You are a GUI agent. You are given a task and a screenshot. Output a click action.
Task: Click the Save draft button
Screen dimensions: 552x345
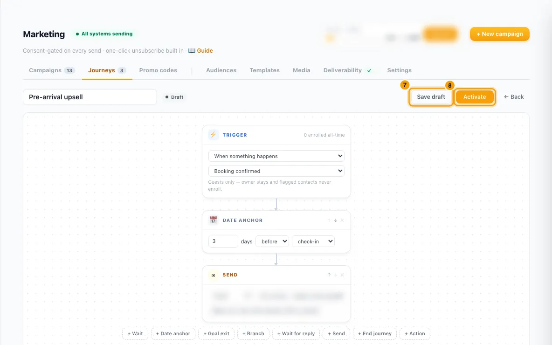tap(431, 97)
